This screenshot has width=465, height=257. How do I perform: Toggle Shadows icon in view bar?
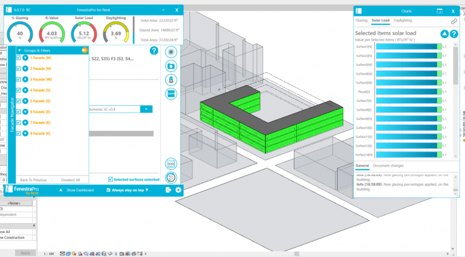coord(80,254)
